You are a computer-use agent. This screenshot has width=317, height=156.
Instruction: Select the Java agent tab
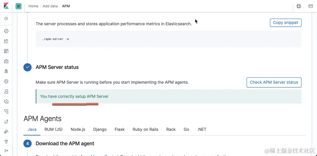(32, 129)
